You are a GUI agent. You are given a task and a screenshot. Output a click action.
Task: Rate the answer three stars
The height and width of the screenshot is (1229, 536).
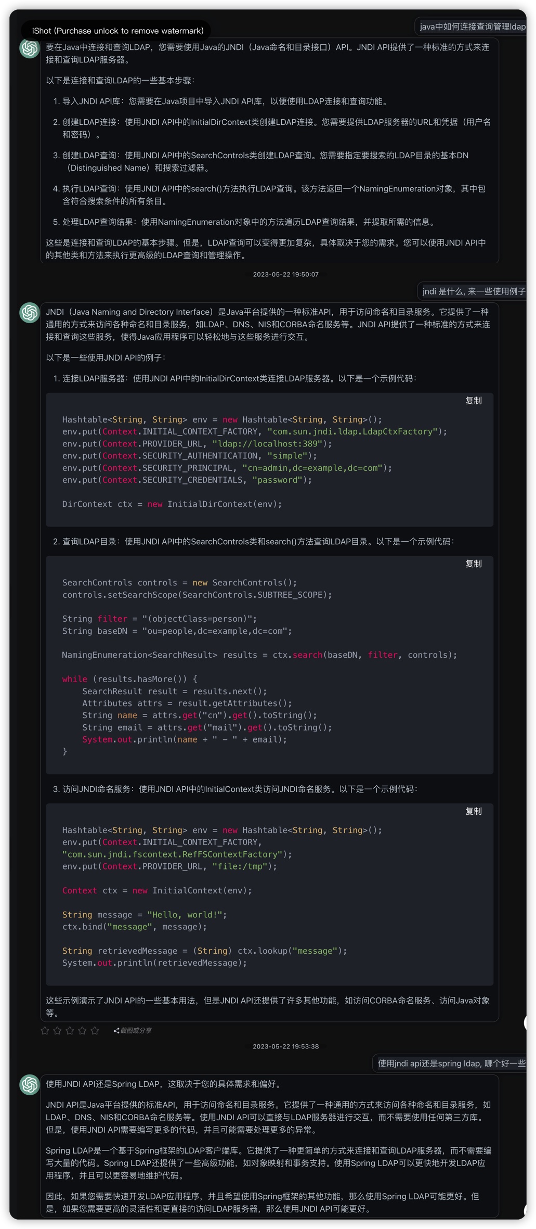click(70, 1030)
